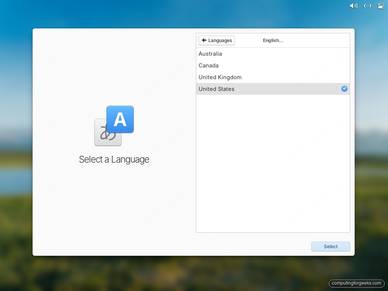Click the language translation icon graphic
388x291 pixels.
click(x=114, y=126)
